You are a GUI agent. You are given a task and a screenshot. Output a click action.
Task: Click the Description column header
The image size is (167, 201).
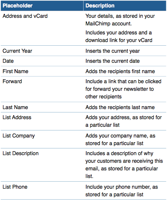coord(100,6)
